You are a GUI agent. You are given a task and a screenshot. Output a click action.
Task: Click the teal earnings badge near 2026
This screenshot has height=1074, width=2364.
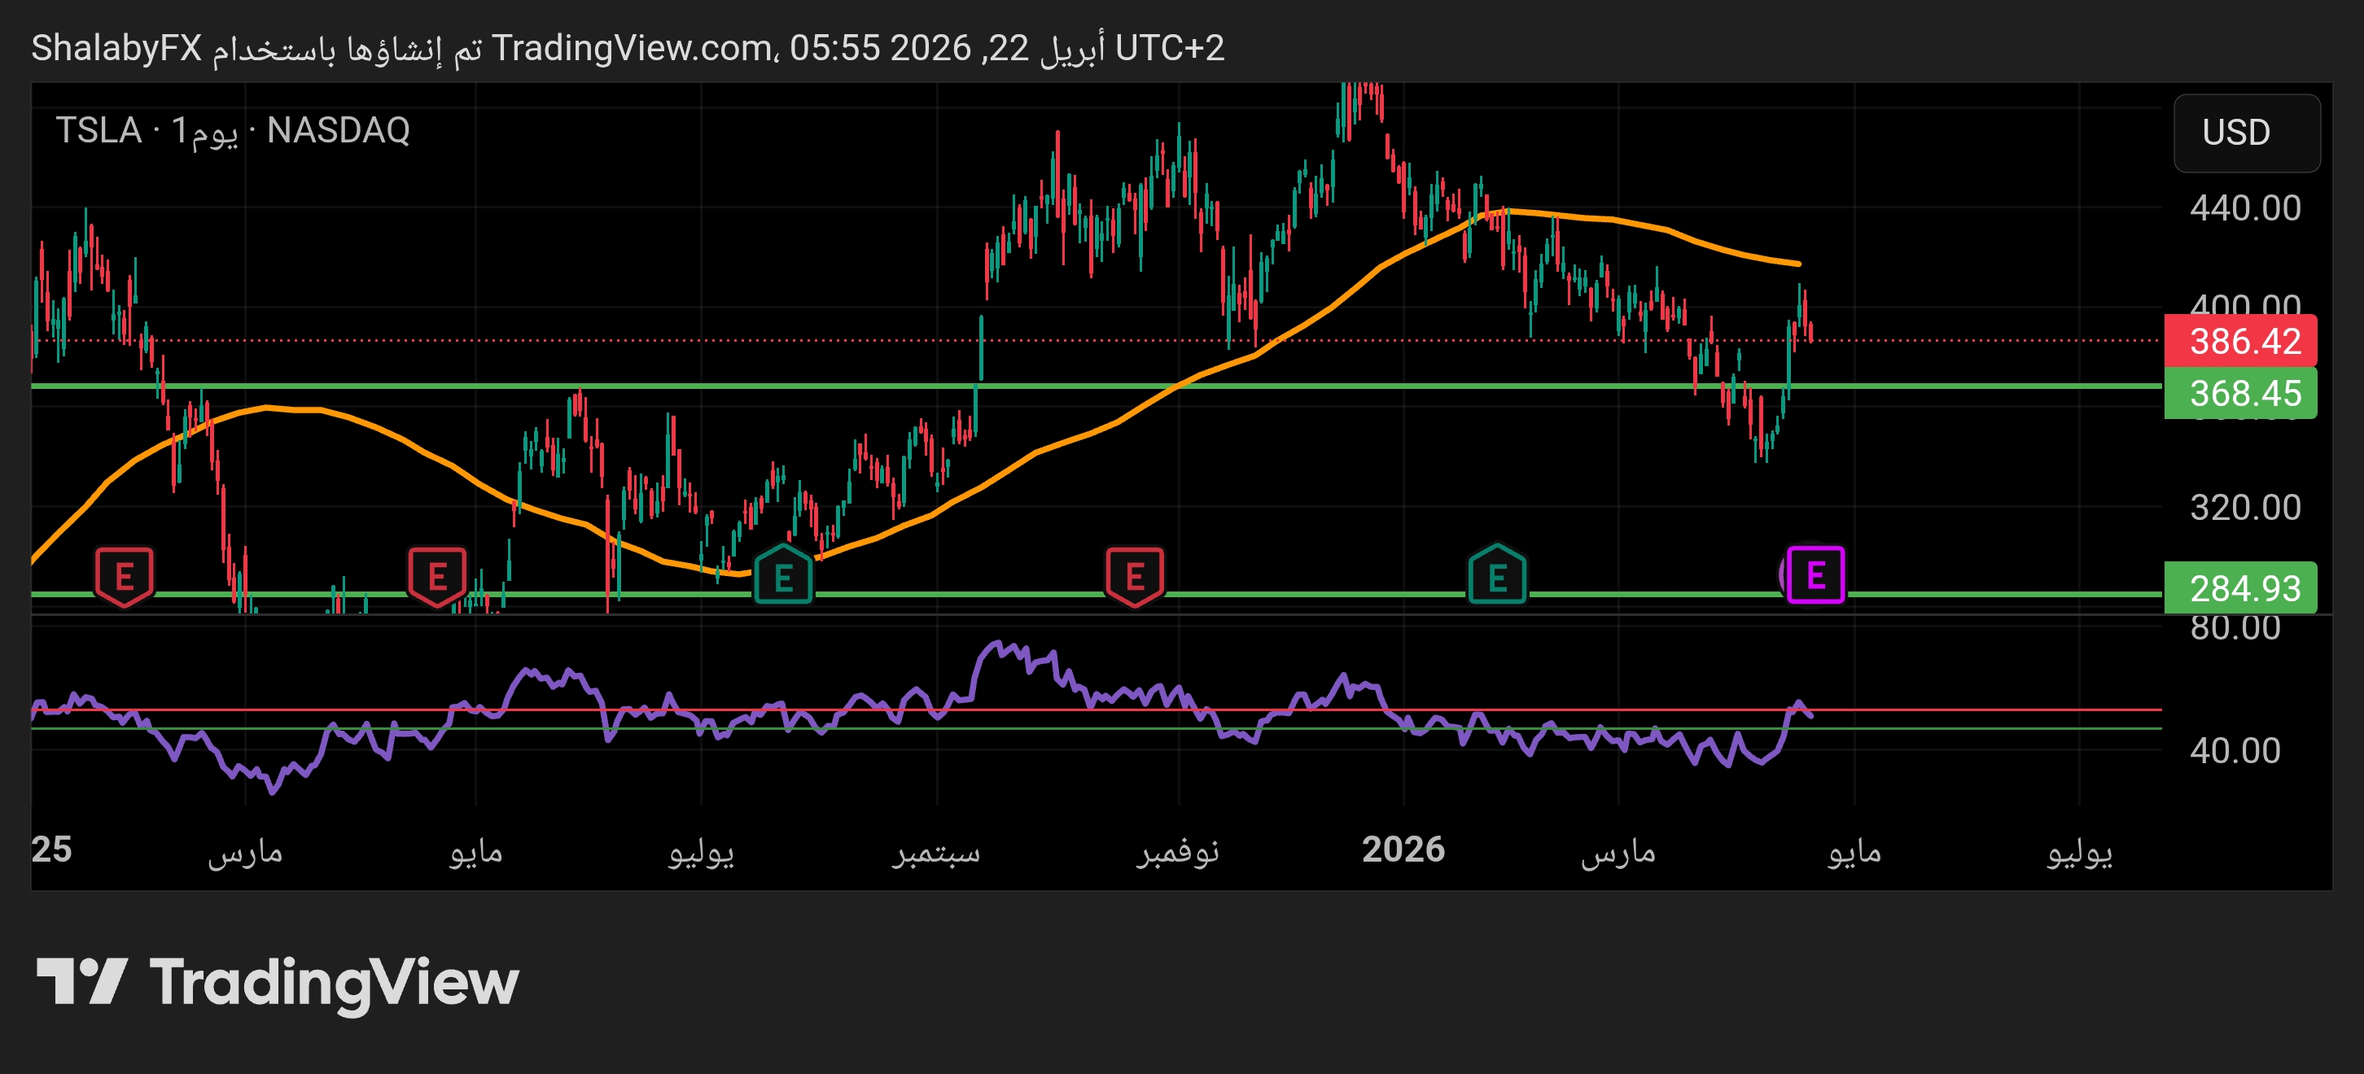[1496, 575]
